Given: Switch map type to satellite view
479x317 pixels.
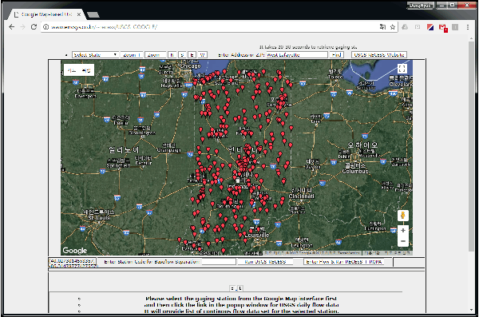Looking at the screenshot, I should (86, 70).
